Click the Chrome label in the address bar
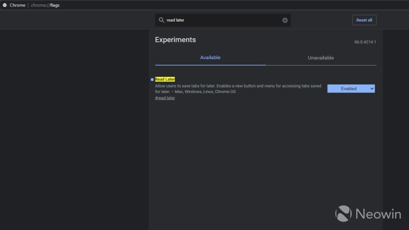Image resolution: width=409 pixels, height=230 pixels. click(x=17, y=5)
